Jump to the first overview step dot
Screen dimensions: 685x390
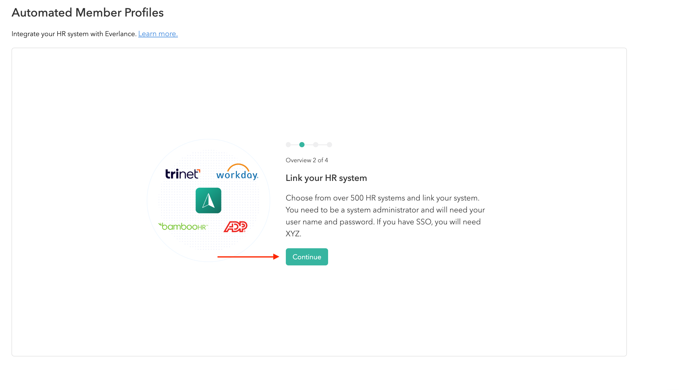(288, 145)
